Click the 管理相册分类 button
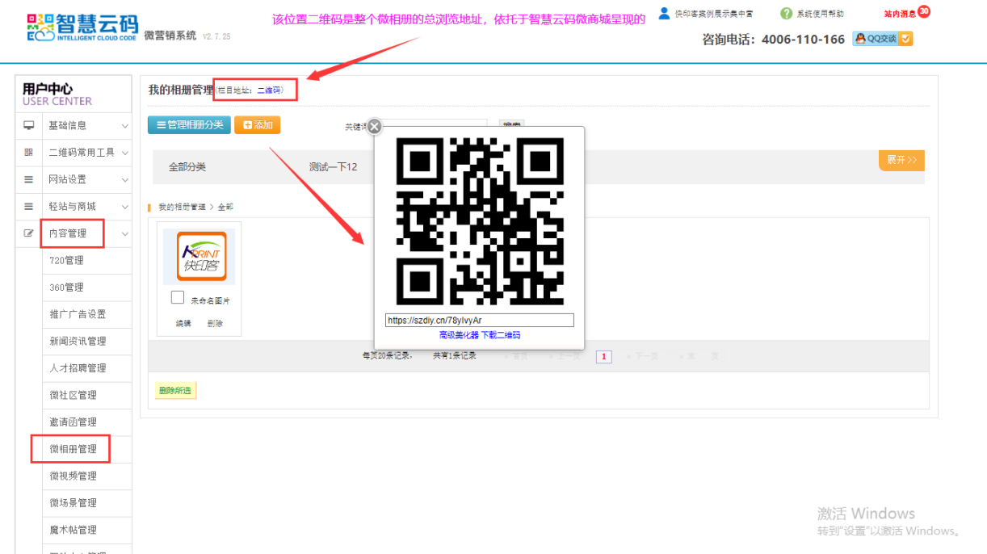This screenshot has width=987, height=554. [x=189, y=125]
